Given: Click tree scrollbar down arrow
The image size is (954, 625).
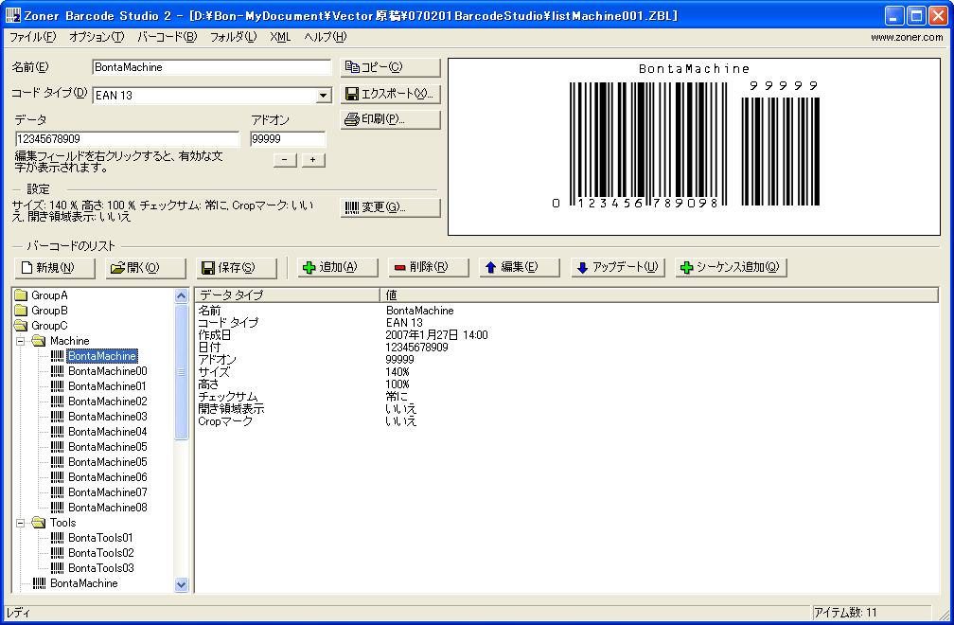Looking at the screenshot, I should (182, 585).
